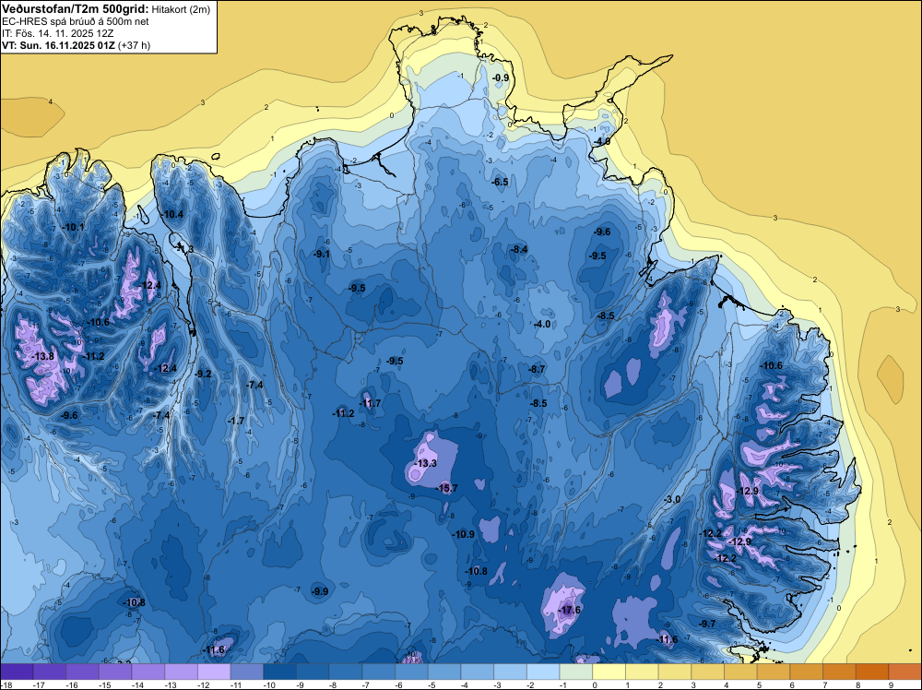The height and width of the screenshot is (690, 922).
Task: Click the title 'Veðurstofan/T2m 500grid'
Action: (76, 9)
